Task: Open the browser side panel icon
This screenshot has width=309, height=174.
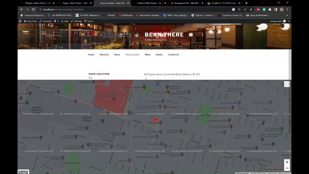Action: (276, 10)
